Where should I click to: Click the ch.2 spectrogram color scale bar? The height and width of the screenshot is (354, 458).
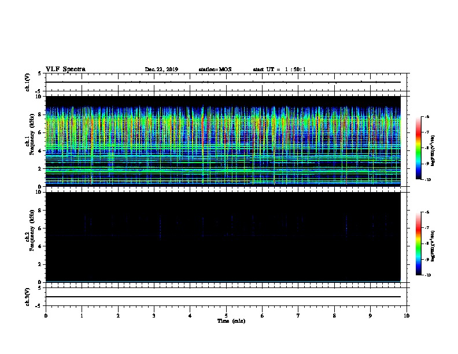(x=419, y=244)
